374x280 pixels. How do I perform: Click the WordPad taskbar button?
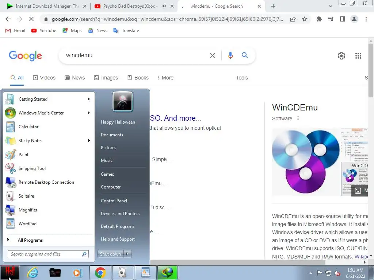pos(145,273)
